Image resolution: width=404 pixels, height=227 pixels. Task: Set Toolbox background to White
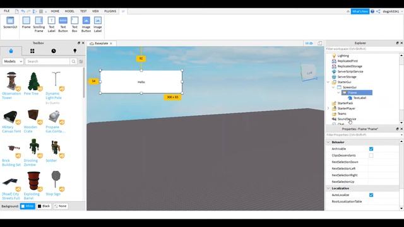point(28,206)
